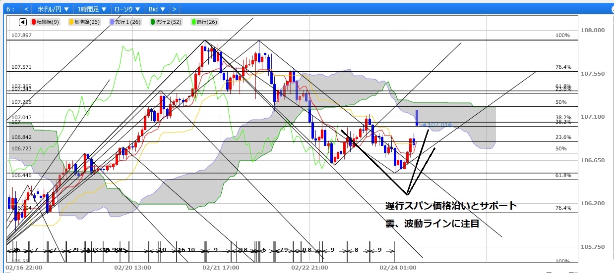Viewport: 614px width, 273px height.
Task: Click the next arrow in the top toolbar
Action: 174,9
